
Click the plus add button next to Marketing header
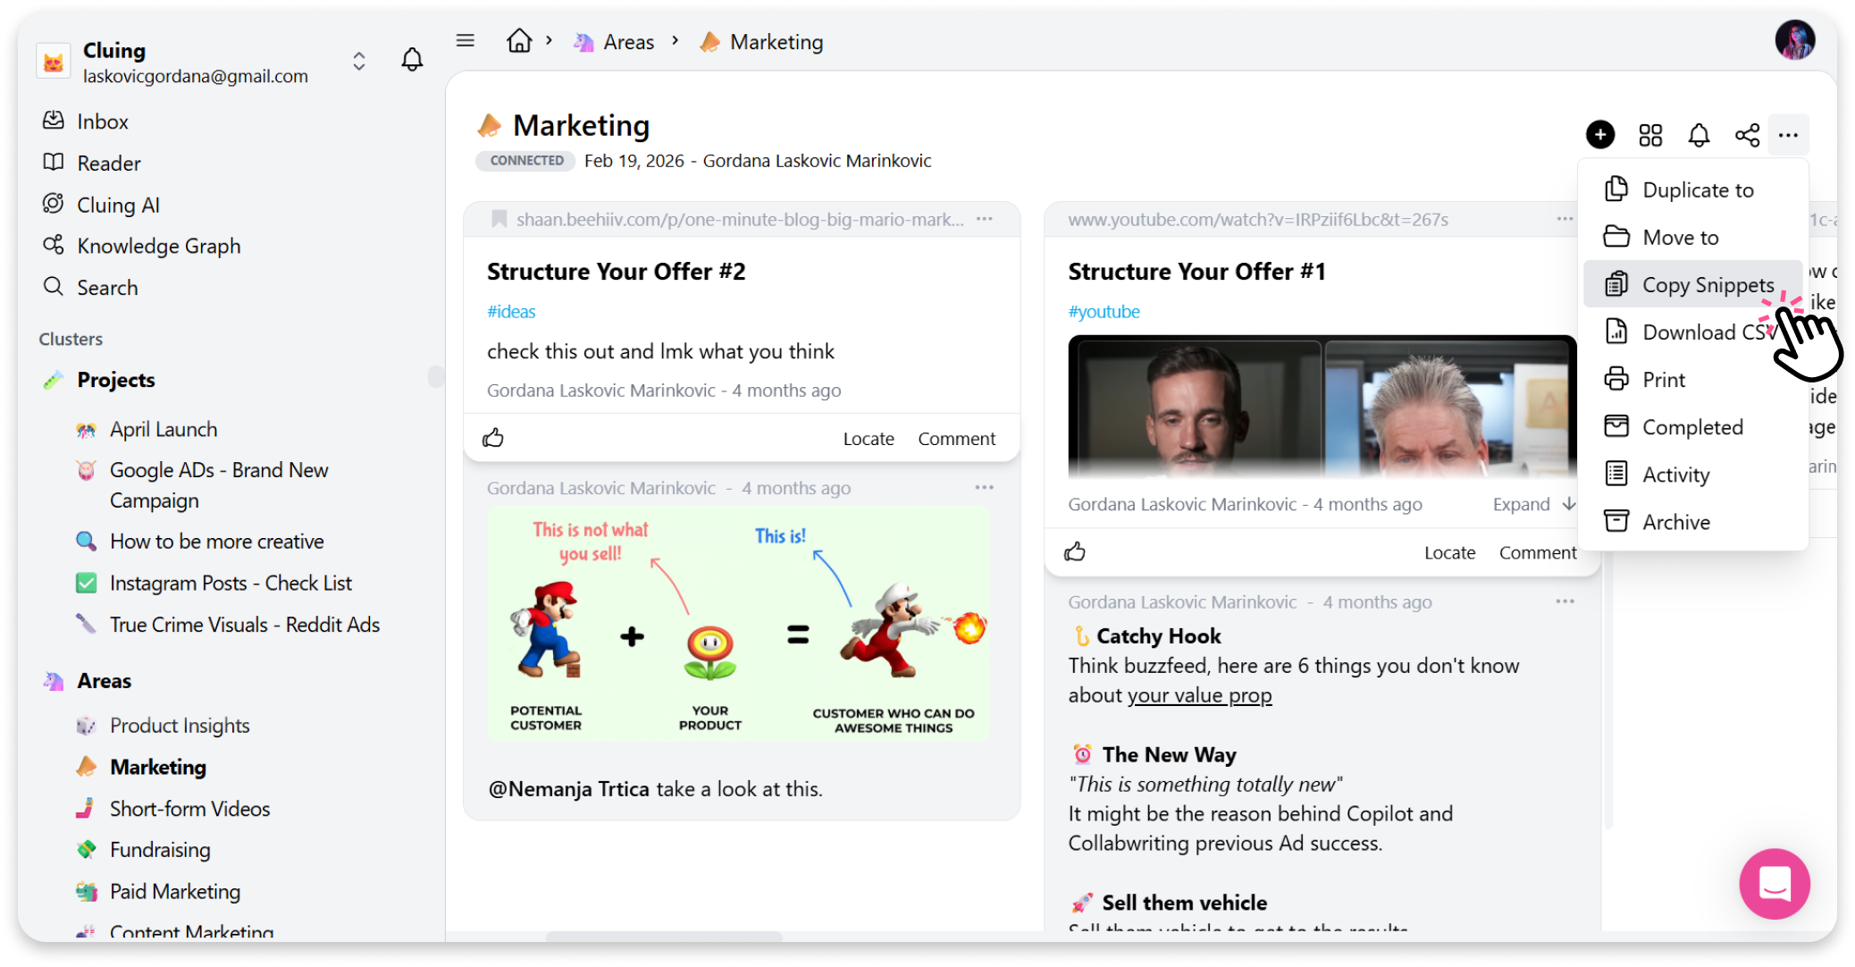click(x=1599, y=135)
